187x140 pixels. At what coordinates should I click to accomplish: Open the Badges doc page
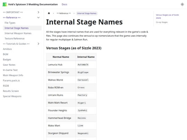(7, 59)
